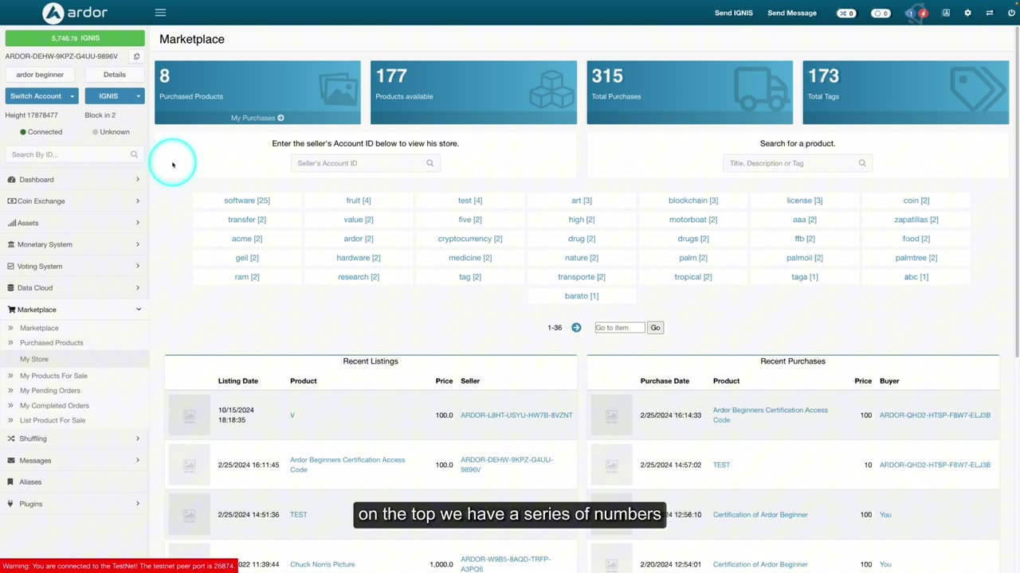Open the notifications bell badge

916,13
